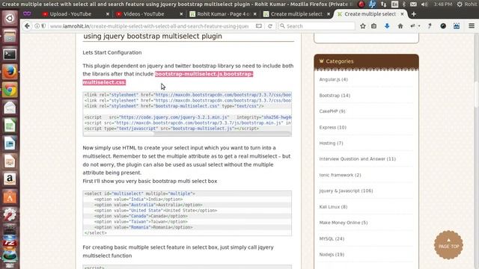Open Firefox hamburger menu

[x=472, y=26]
